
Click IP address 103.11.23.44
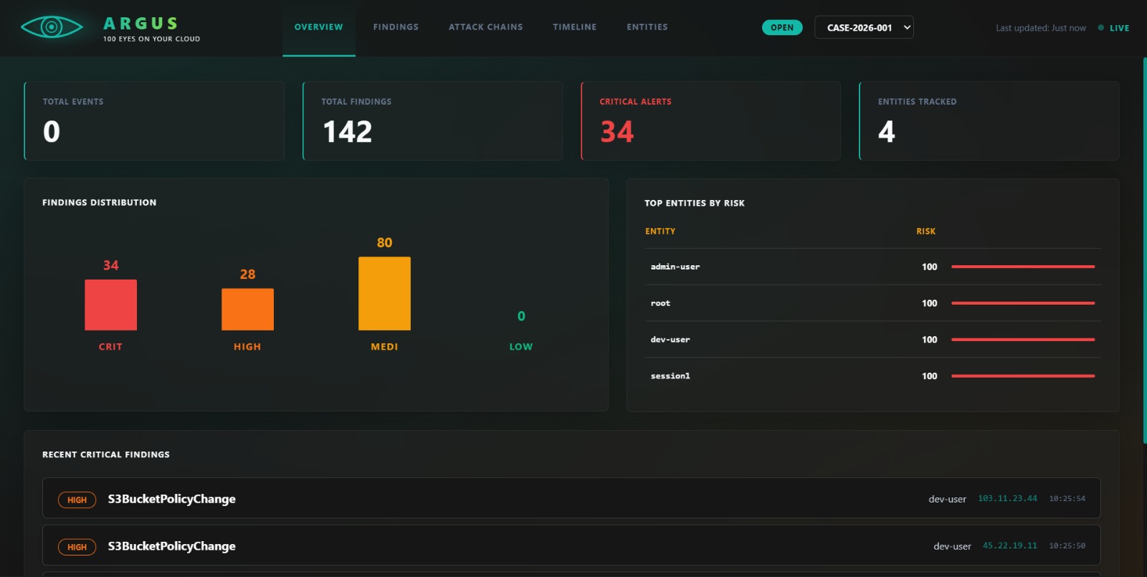click(1007, 498)
